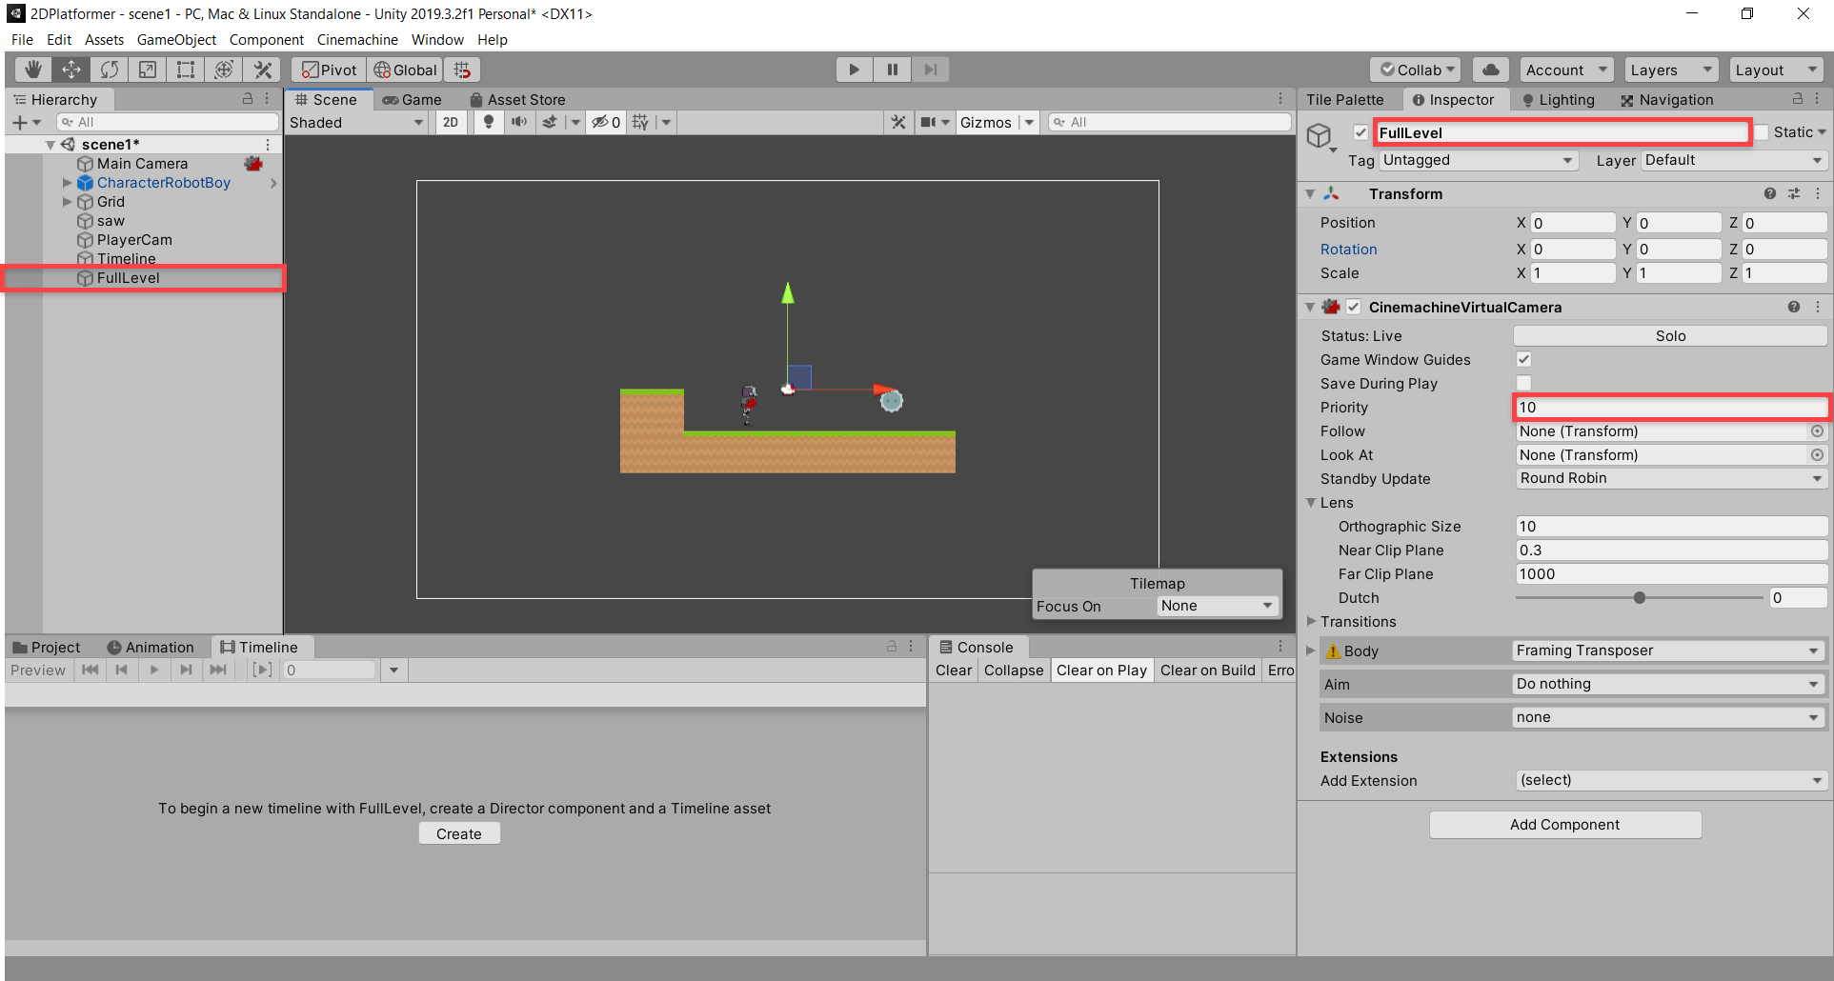Click the Play button

854,70
